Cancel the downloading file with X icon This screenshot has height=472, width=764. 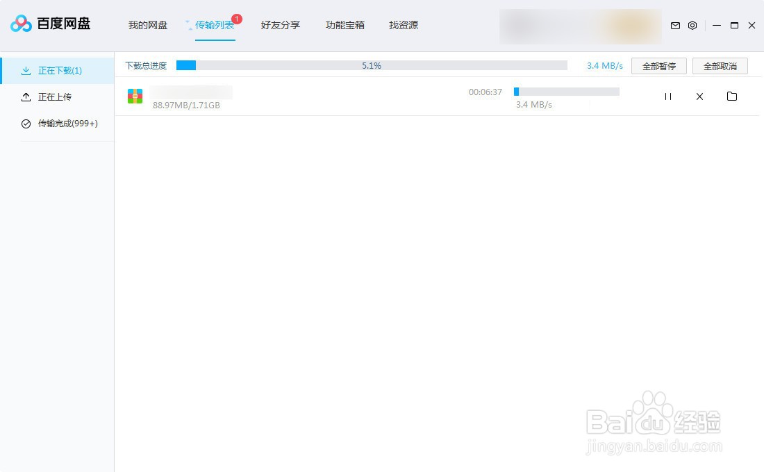coord(699,96)
